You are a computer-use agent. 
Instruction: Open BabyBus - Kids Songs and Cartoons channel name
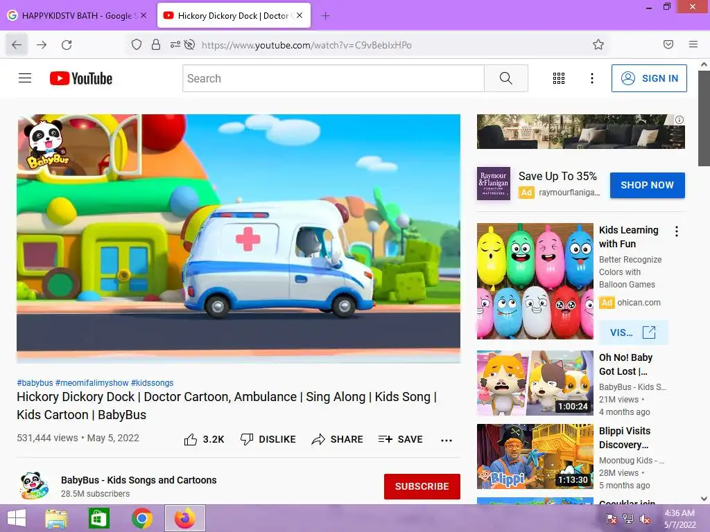pos(139,480)
